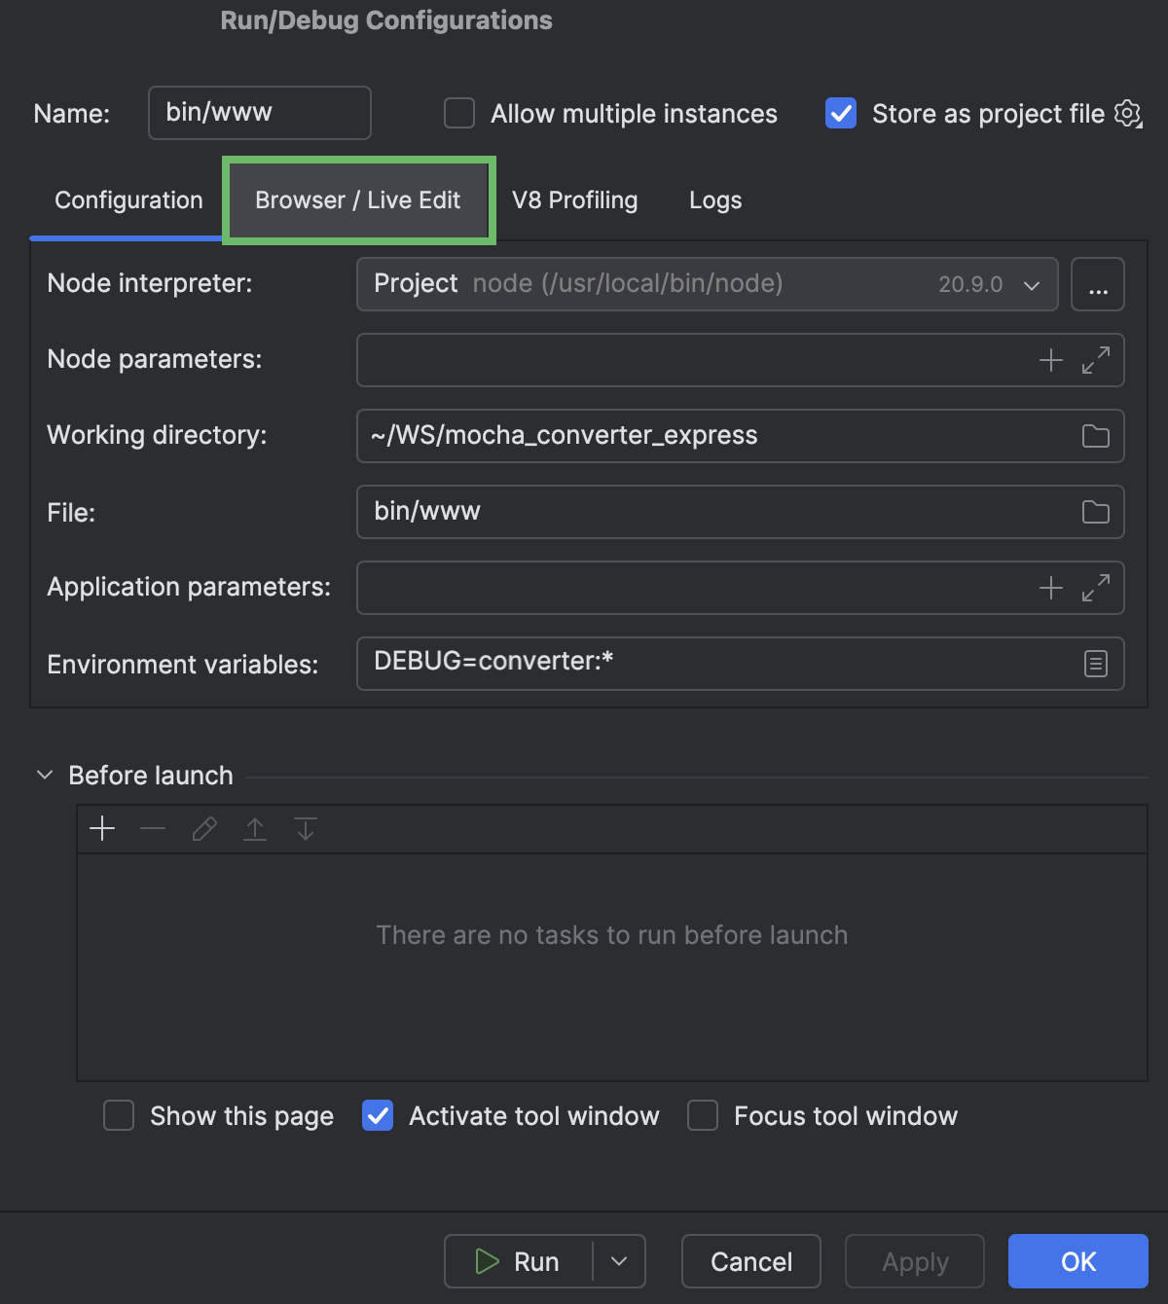Enable Allow multiple instances

[458, 113]
